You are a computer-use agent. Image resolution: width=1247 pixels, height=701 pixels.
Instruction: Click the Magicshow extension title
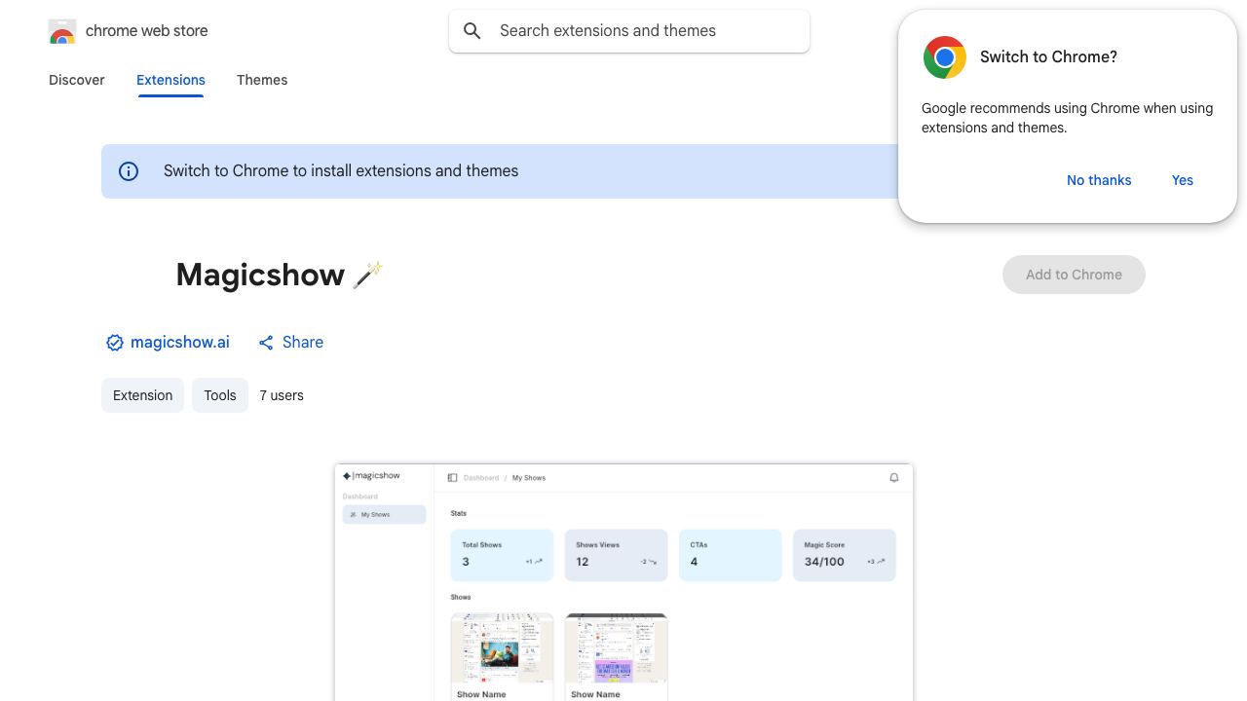(260, 275)
